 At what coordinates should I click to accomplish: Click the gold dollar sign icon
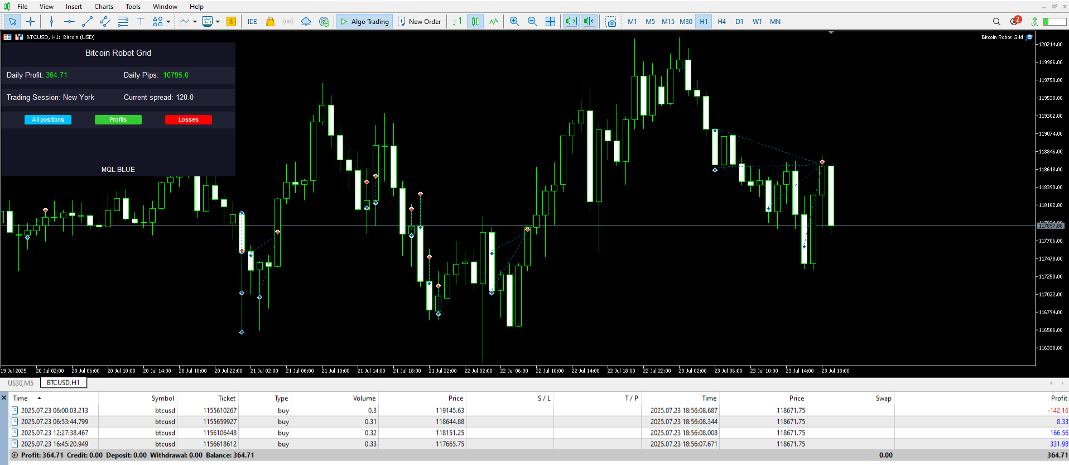231,22
